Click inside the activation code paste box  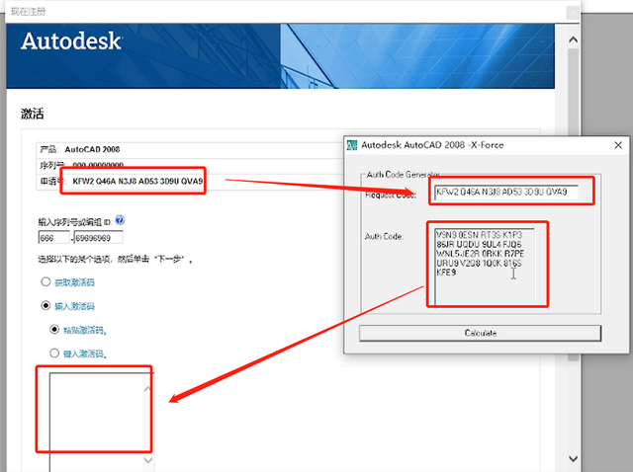click(96, 422)
